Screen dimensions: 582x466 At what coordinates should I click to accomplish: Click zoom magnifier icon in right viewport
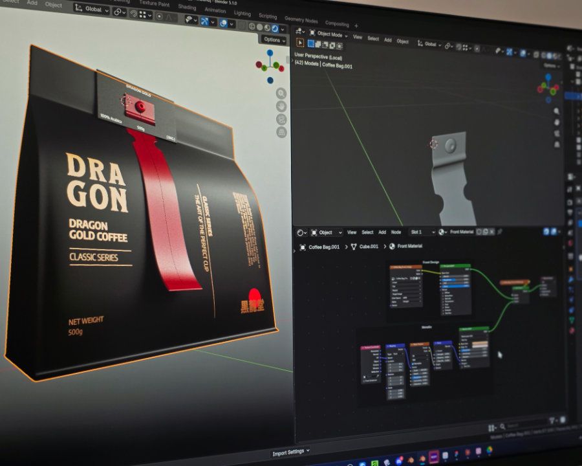[556, 111]
